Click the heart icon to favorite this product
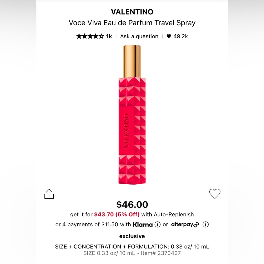The height and width of the screenshot is (264, 264). pyautogui.click(x=215, y=193)
